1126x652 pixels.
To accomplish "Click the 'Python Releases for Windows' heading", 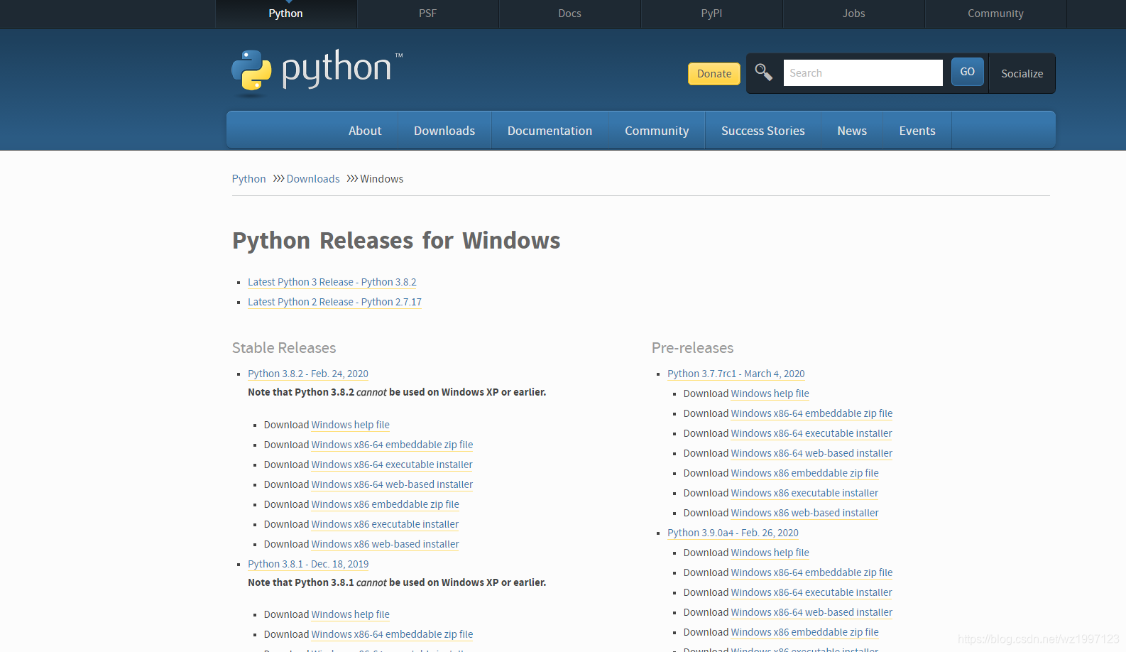I will point(396,241).
